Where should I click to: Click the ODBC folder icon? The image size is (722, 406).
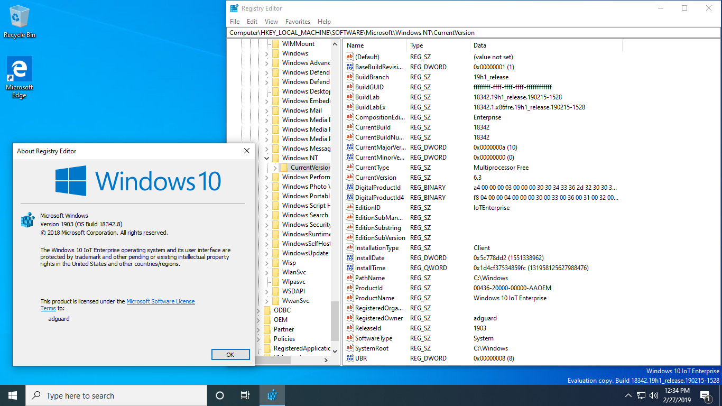tap(267, 310)
